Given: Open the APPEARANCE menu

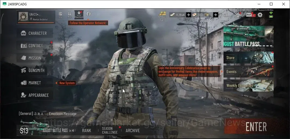Looking at the screenshot, I should [x=35, y=95].
